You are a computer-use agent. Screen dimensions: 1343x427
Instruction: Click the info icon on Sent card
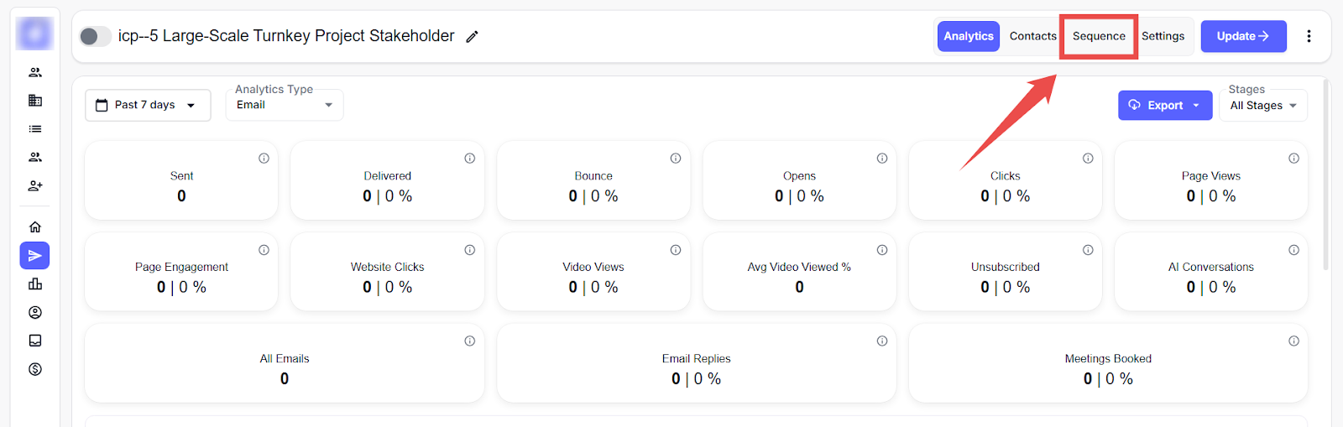(x=264, y=159)
